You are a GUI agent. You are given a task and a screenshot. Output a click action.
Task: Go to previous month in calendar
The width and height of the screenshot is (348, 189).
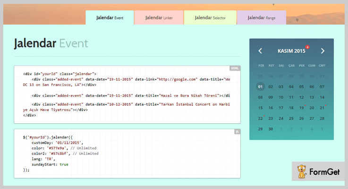pos(260,51)
